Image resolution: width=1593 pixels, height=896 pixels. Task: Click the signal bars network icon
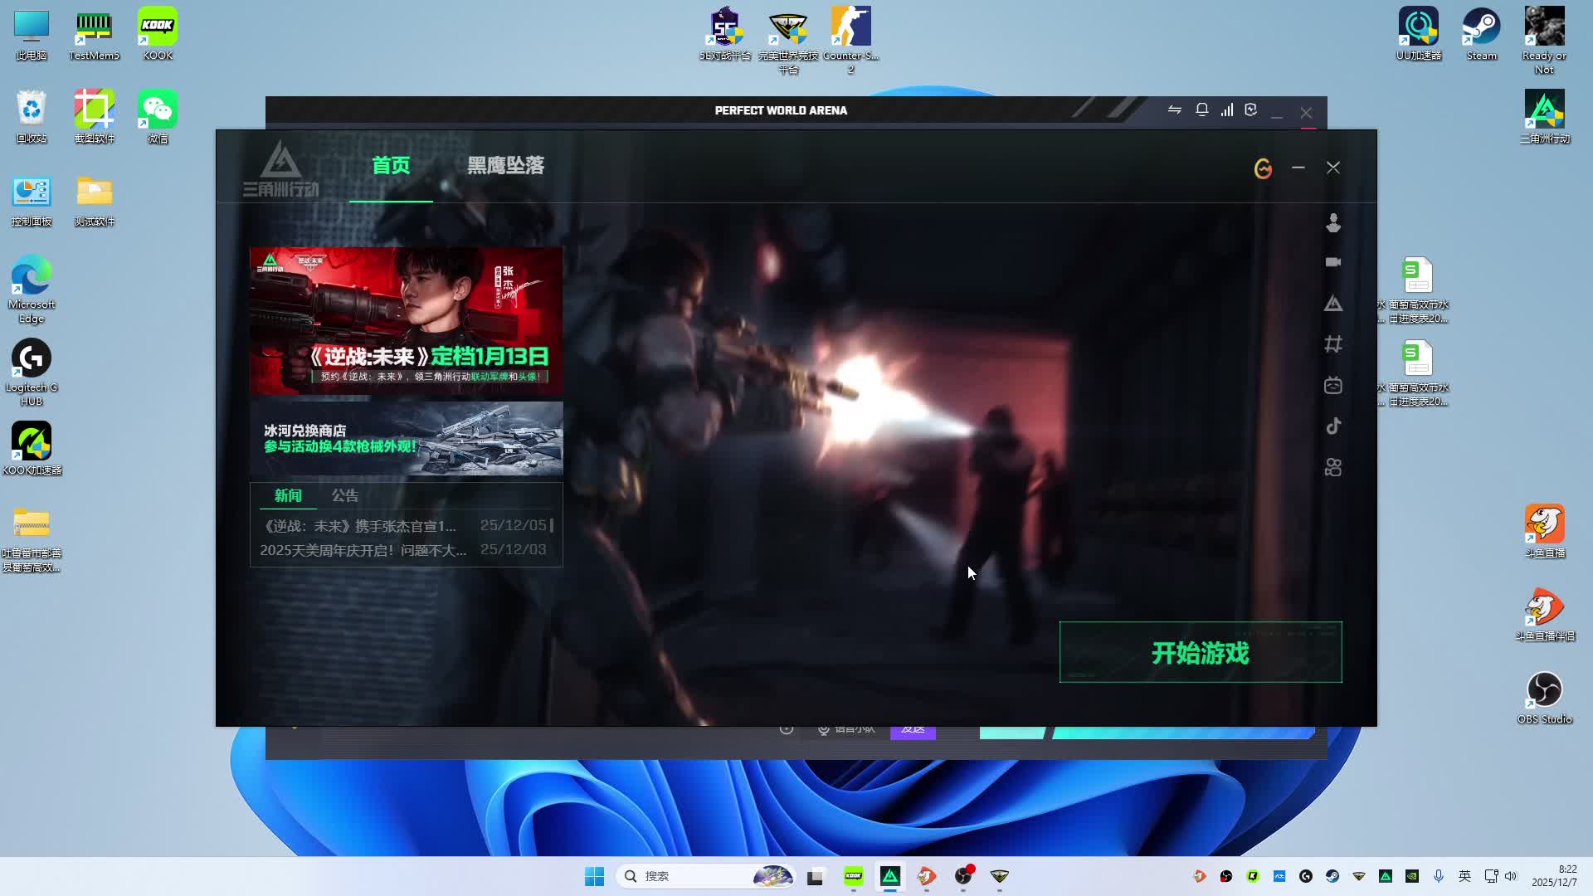(1226, 110)
